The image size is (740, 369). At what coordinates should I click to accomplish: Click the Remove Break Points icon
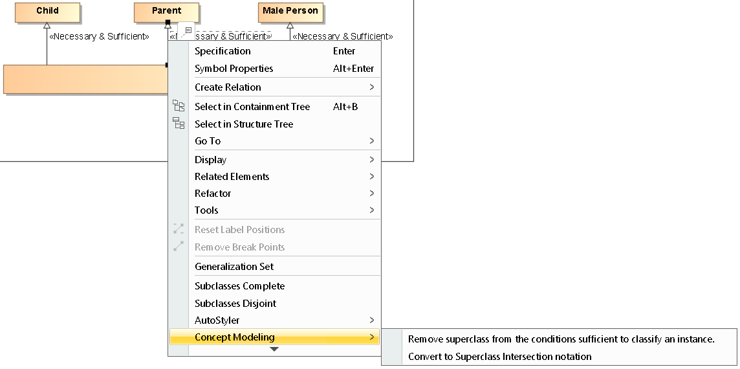[x=179, y=247]
